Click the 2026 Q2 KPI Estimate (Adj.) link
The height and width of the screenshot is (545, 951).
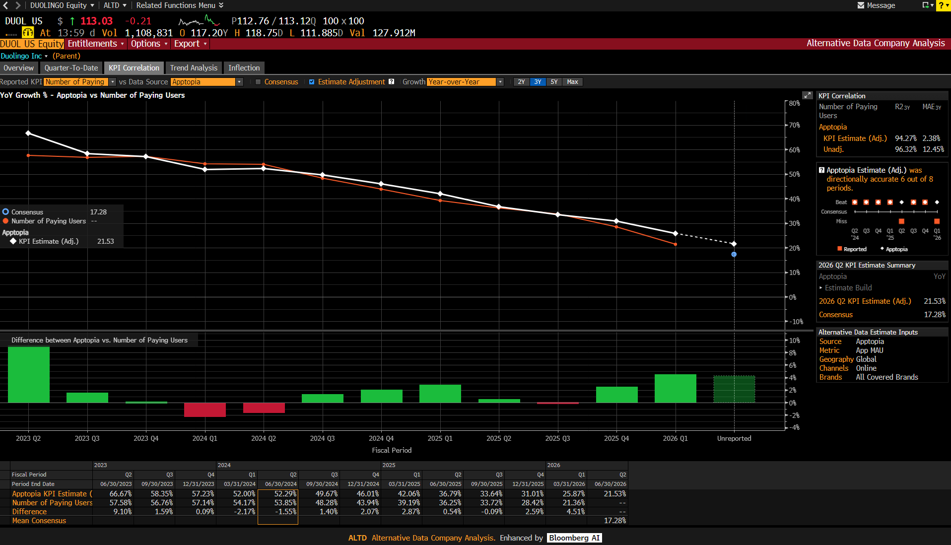click(865, 301)
